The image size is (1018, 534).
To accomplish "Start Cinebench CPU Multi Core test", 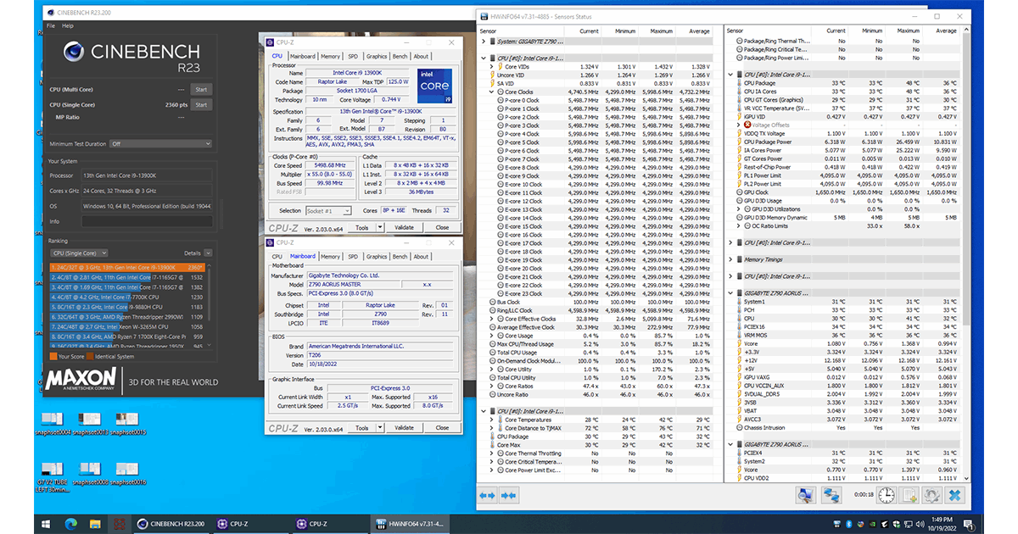I will coord(200,89).
